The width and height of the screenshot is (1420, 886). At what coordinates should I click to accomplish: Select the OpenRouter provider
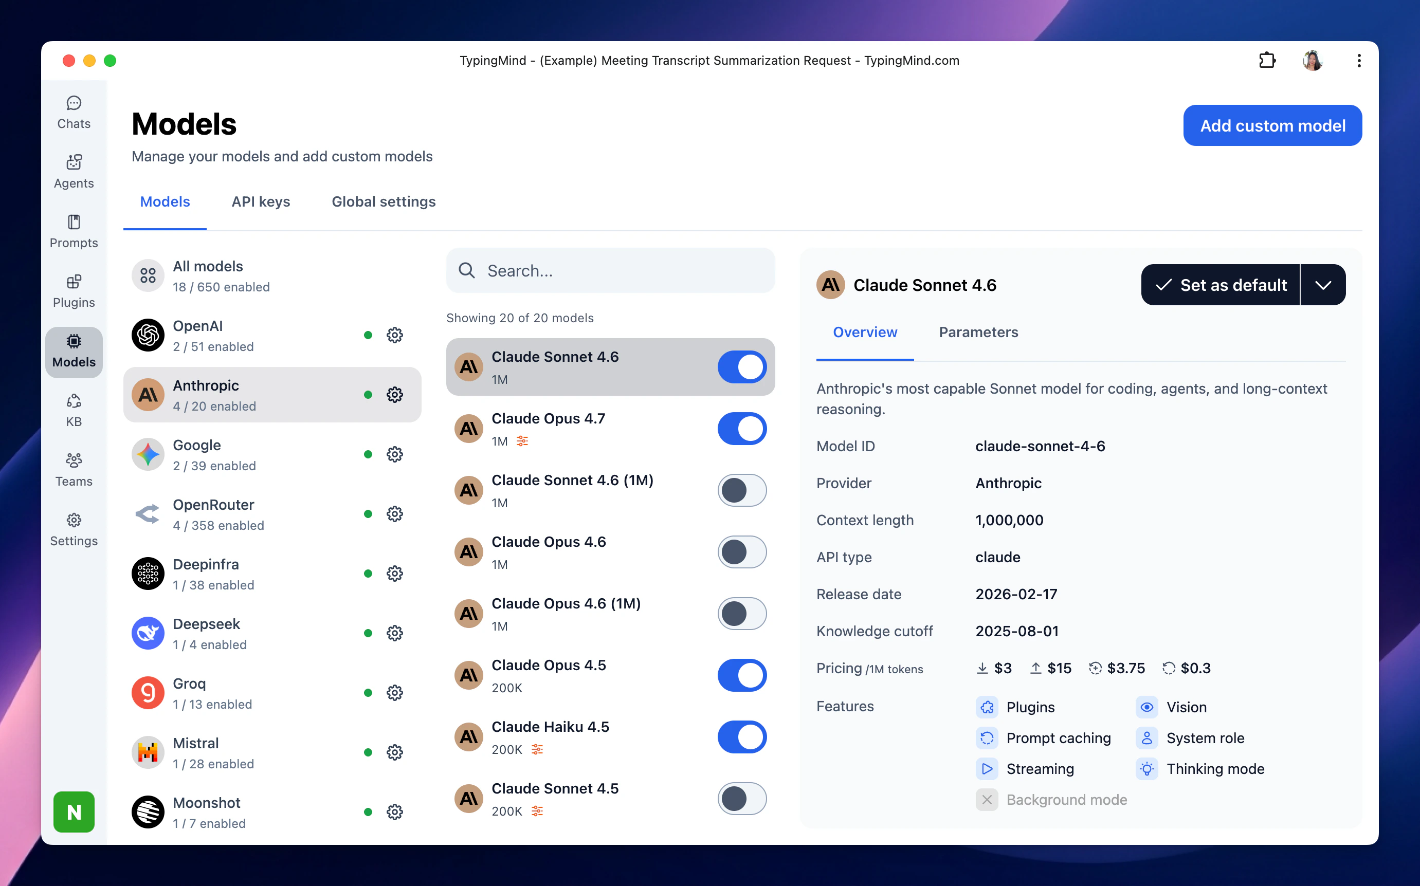[272, 514]
